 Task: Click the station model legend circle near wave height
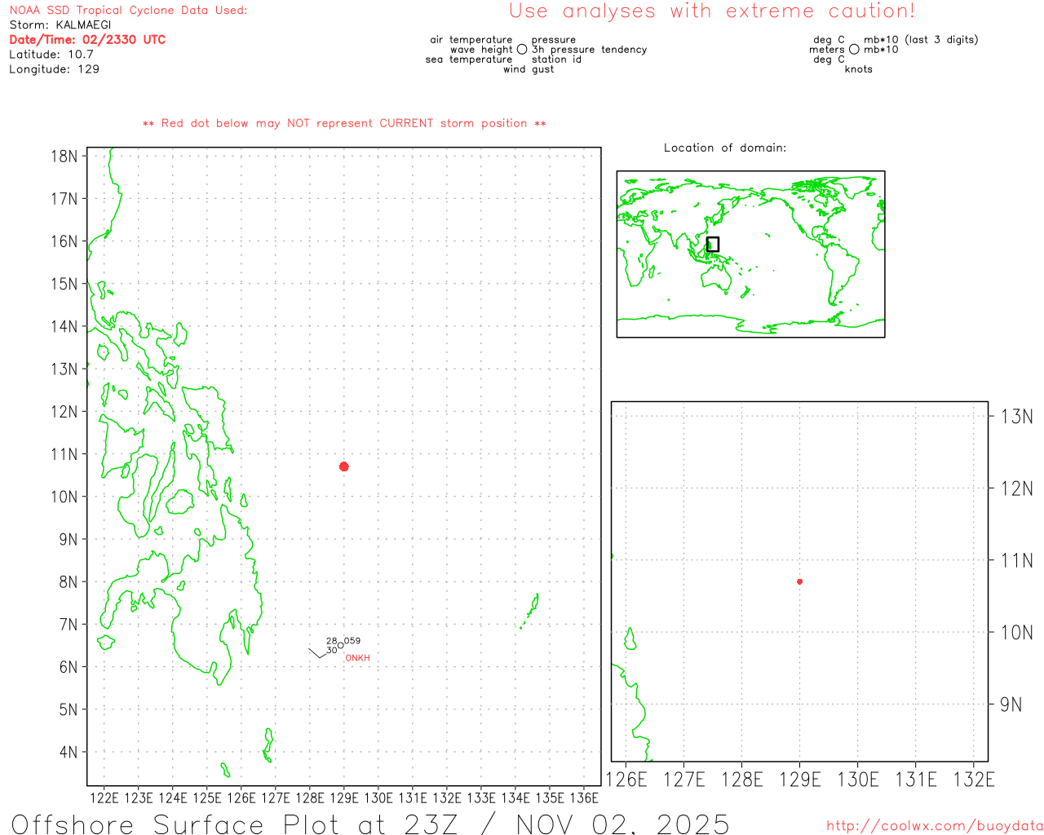pyautogui.click(x=522, y=50)
